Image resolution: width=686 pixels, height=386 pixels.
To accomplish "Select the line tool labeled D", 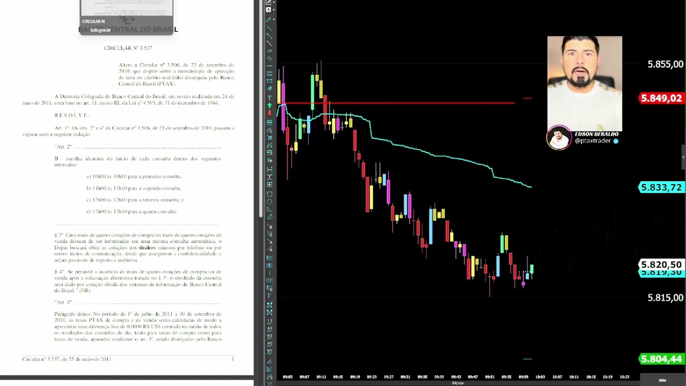I will coord(270,234).
